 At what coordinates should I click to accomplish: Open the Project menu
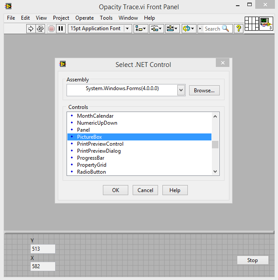[61, 18]
